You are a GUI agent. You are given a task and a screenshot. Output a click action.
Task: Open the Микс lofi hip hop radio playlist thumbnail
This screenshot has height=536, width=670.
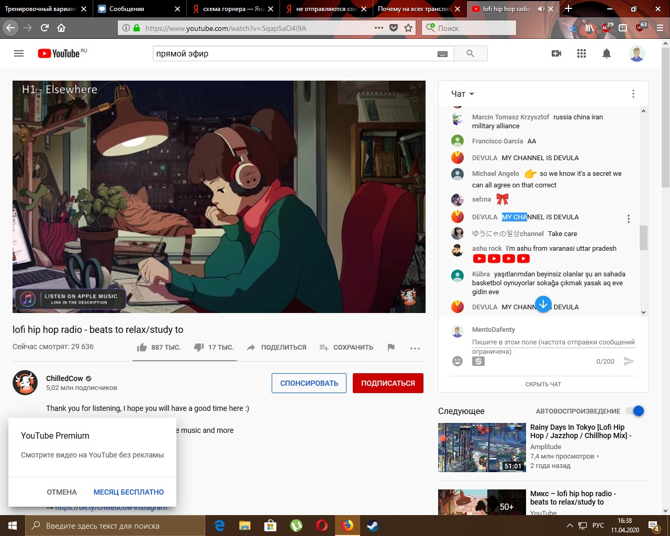pos(482,502)
